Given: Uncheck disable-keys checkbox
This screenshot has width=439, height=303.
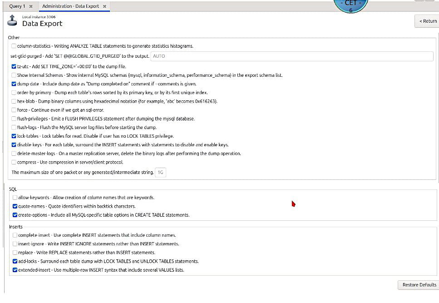Looking at the screenshot, I should point(14,145).
